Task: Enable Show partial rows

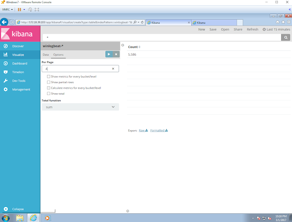Action: coord(49,82)
